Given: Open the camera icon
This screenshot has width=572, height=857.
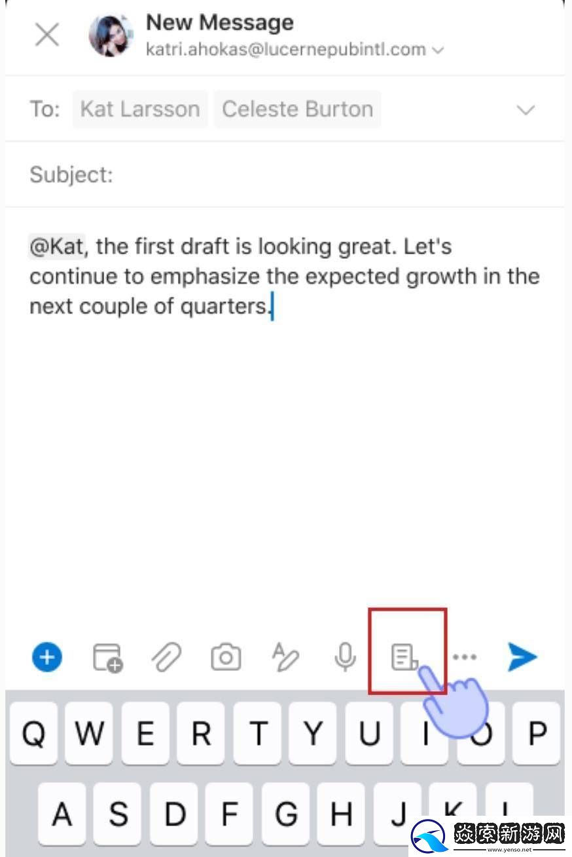Looking at the screenshot, I should coord(226,657).
